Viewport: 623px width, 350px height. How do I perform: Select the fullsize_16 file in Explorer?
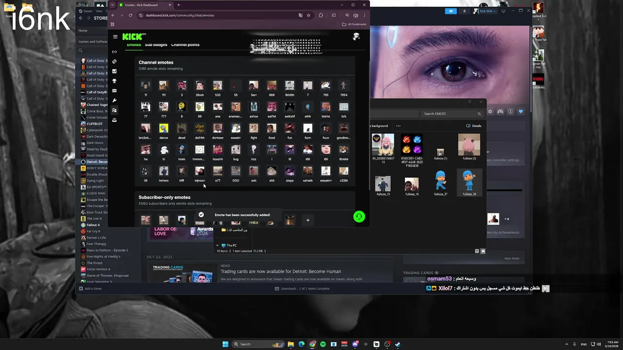click(412, 186)
